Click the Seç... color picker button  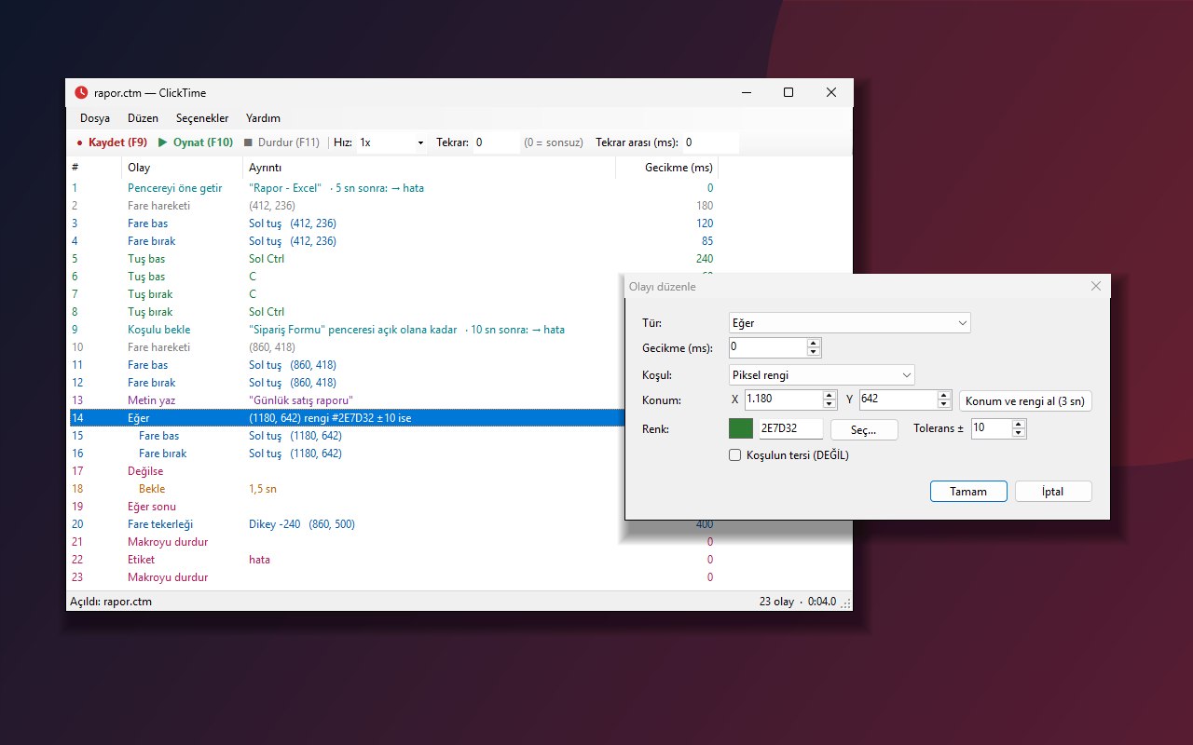864,429
